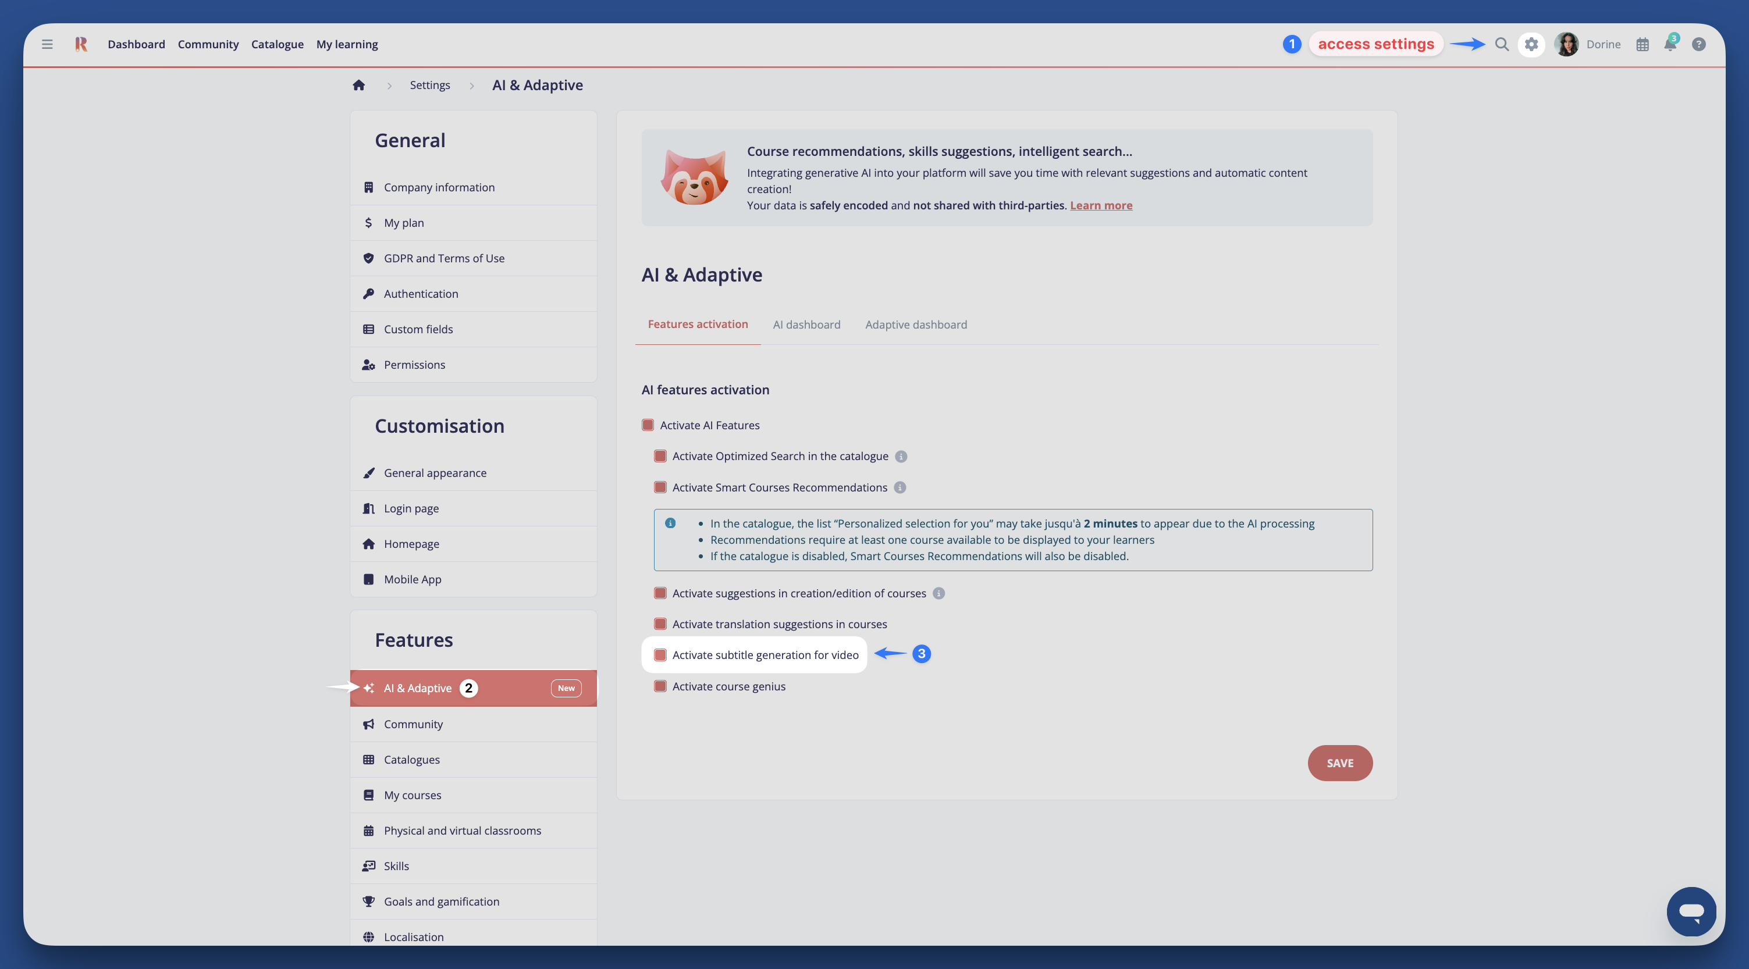Image resolution: width=1749 pixels, height=969 pixels.
Task: Open the chat support bubble
Action: 1691,911
